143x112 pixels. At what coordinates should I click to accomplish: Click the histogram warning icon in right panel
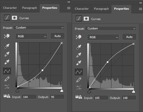click(x=79, y=97)
